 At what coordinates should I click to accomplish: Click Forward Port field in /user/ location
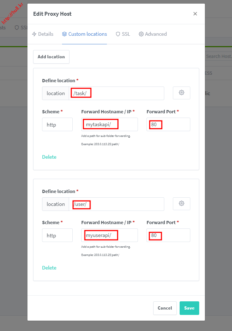(x=168, y=236)
